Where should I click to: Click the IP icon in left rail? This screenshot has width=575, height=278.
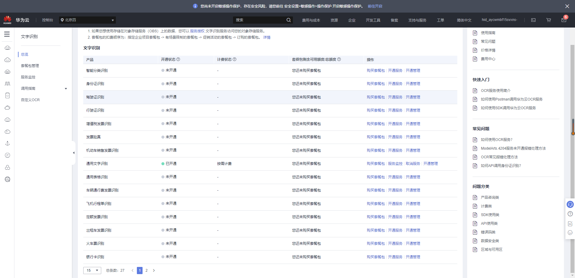click(x=7, y=155)
